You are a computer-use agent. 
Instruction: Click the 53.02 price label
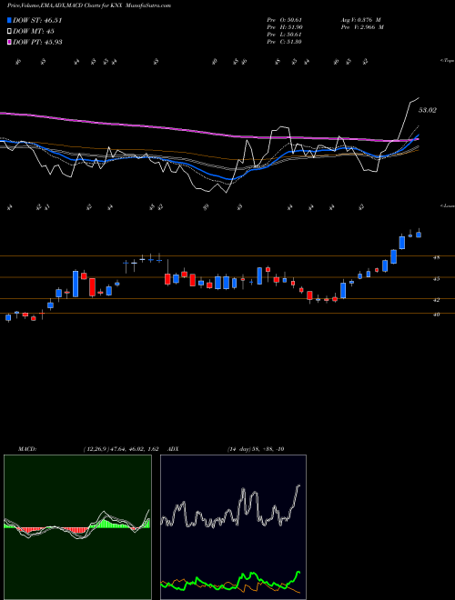pyautogui.click(x=427, y=110)
